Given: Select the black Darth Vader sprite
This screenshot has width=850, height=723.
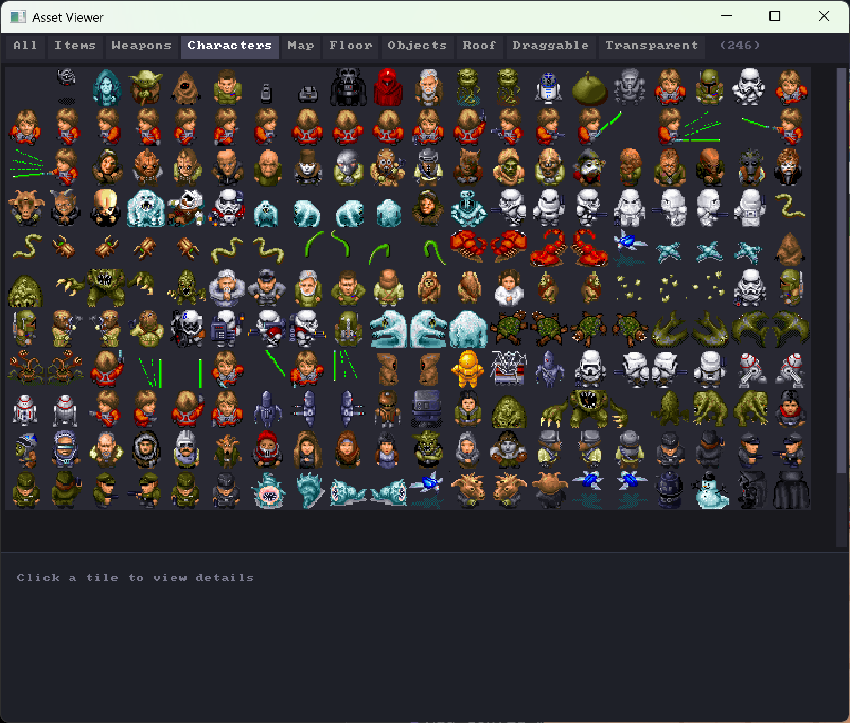Looking at the screenshot, I should coord(348,87).
